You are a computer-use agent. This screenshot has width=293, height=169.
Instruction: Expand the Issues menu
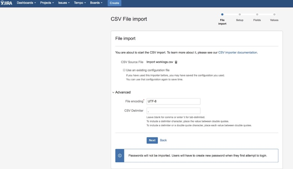[x=64, y=3]
